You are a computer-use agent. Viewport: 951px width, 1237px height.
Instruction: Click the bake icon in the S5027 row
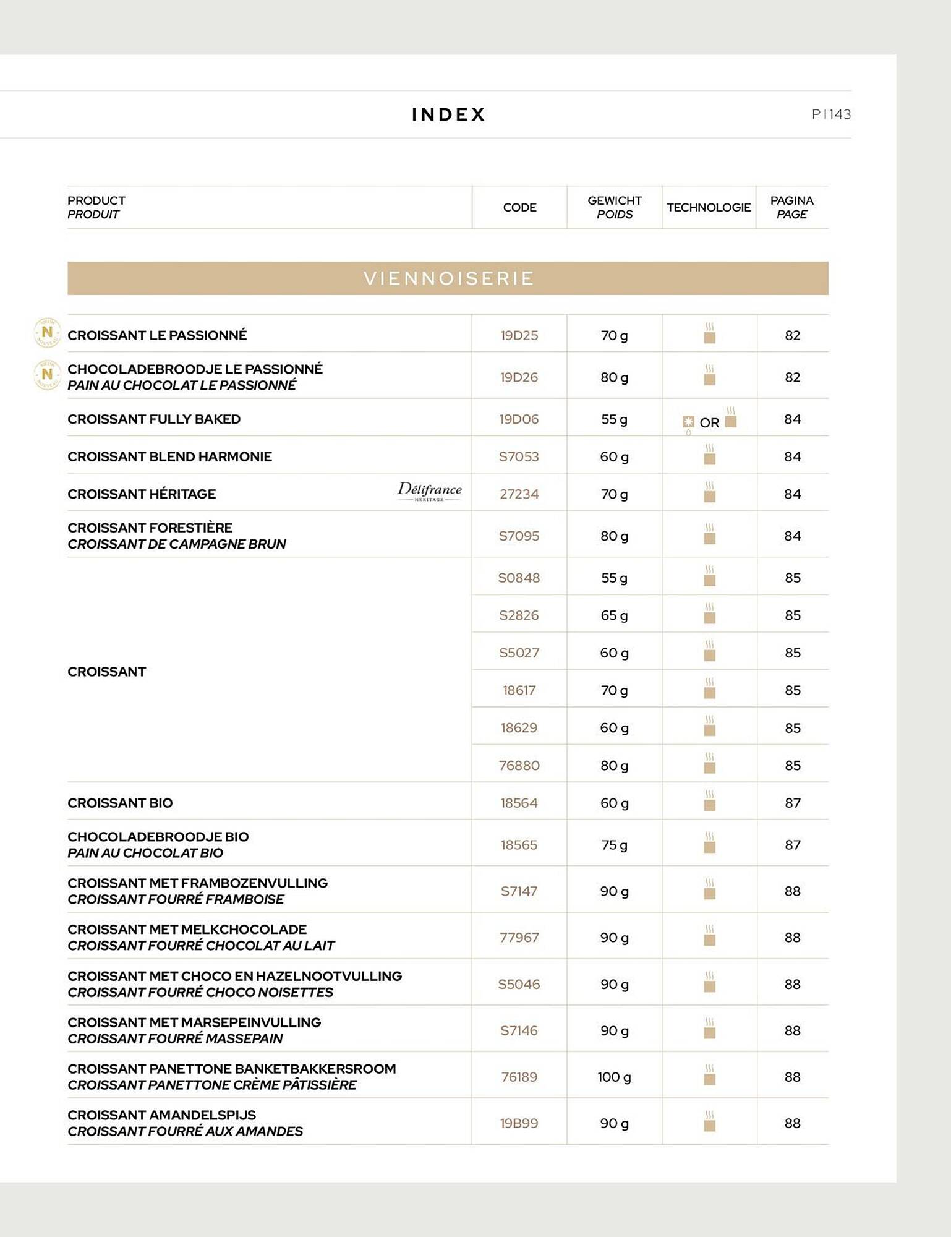click(x=710, y=651)
